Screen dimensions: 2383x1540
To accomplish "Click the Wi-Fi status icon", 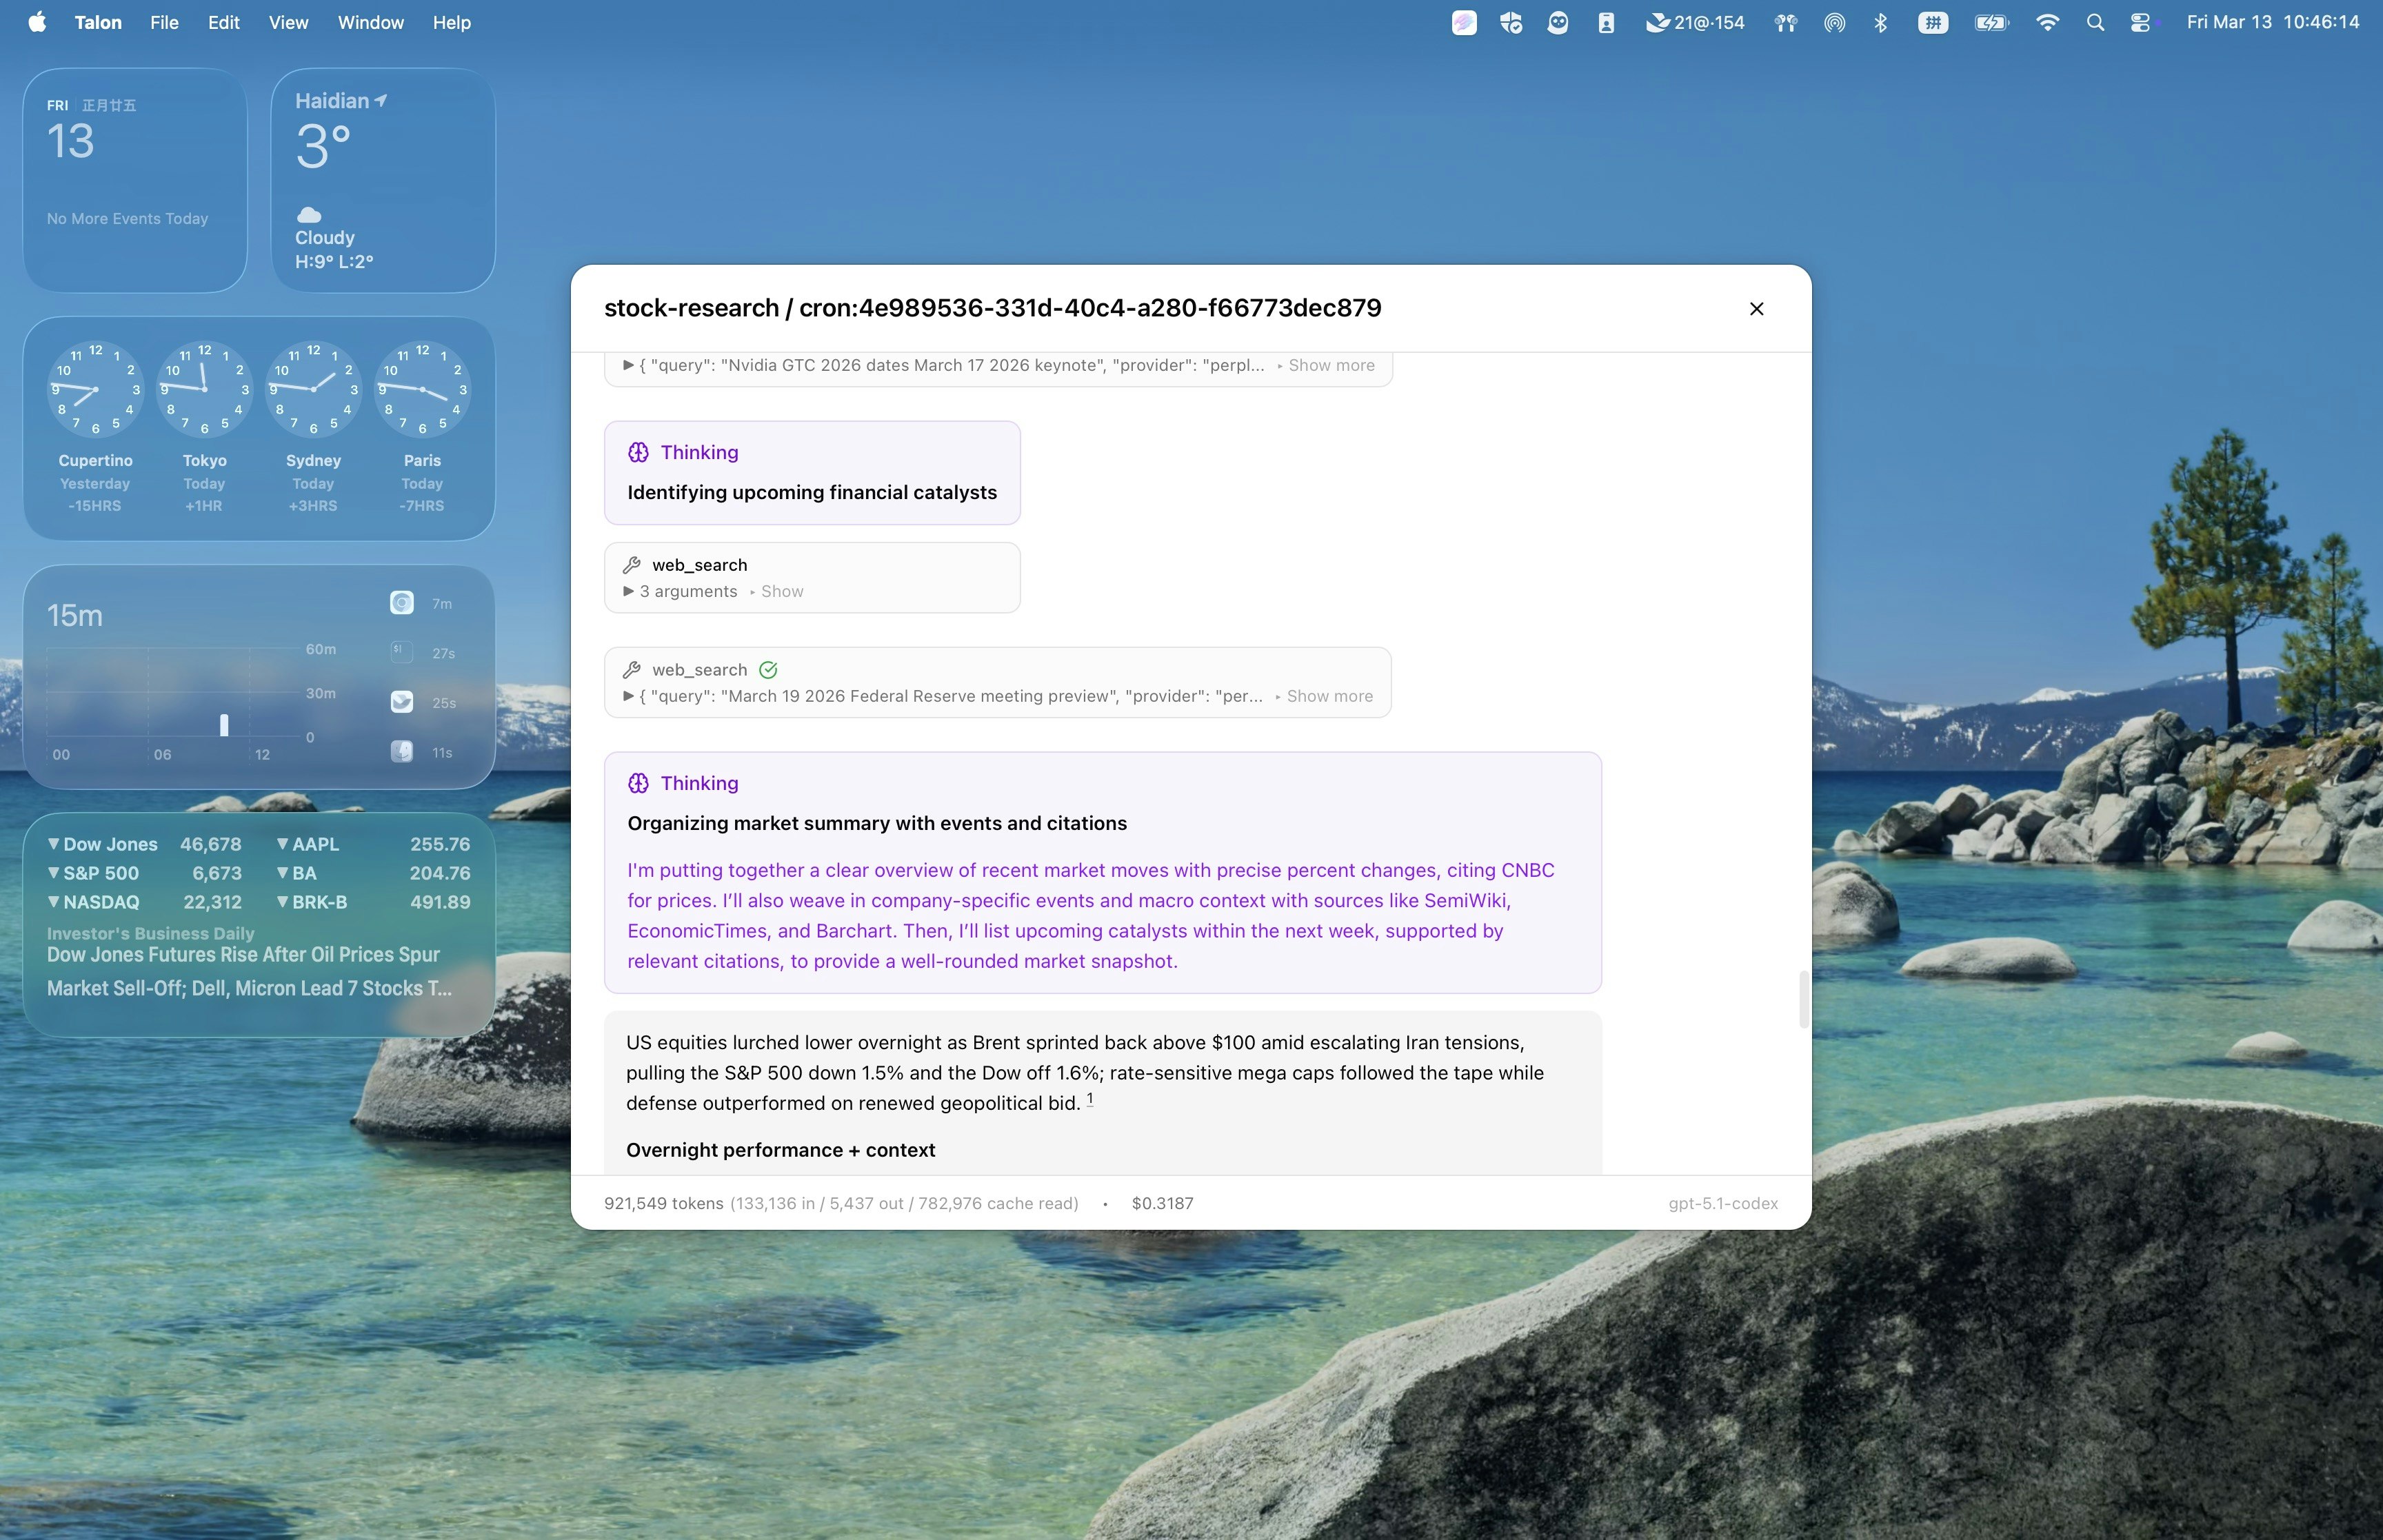I will coord(2047,22).
